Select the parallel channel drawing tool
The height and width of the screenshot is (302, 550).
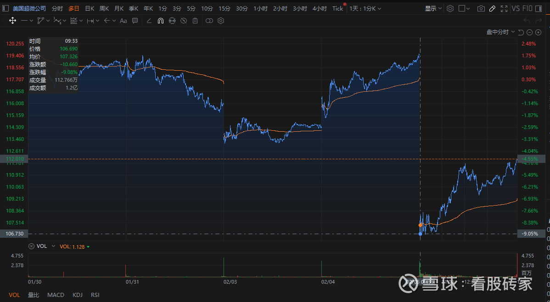[x=41, y=21]
